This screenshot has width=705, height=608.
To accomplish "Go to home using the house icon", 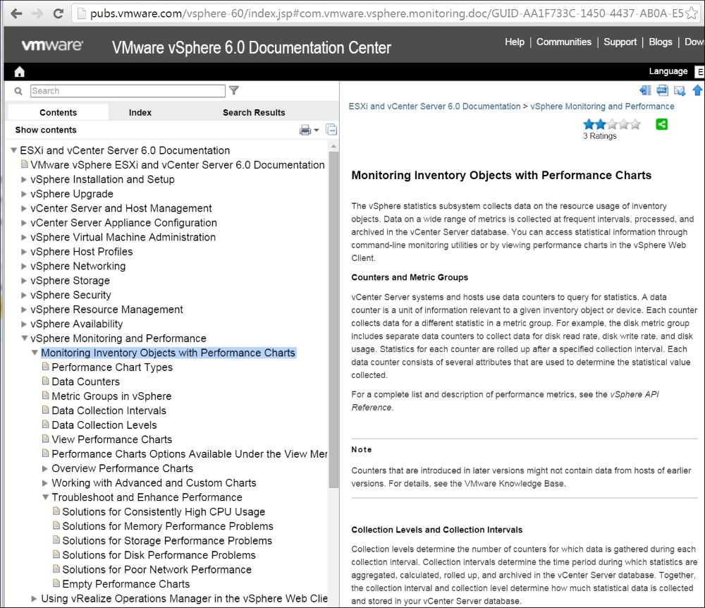I will click(x=19, y=71).
